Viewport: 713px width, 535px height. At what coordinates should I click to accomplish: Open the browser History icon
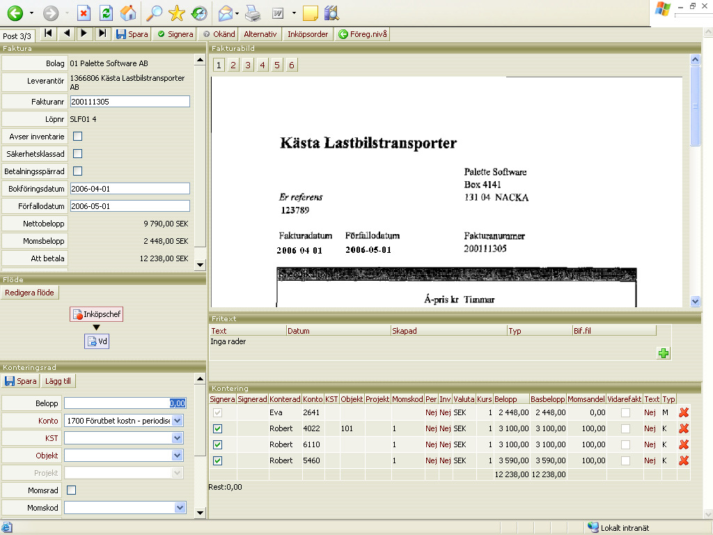click(x=199, y=13)
